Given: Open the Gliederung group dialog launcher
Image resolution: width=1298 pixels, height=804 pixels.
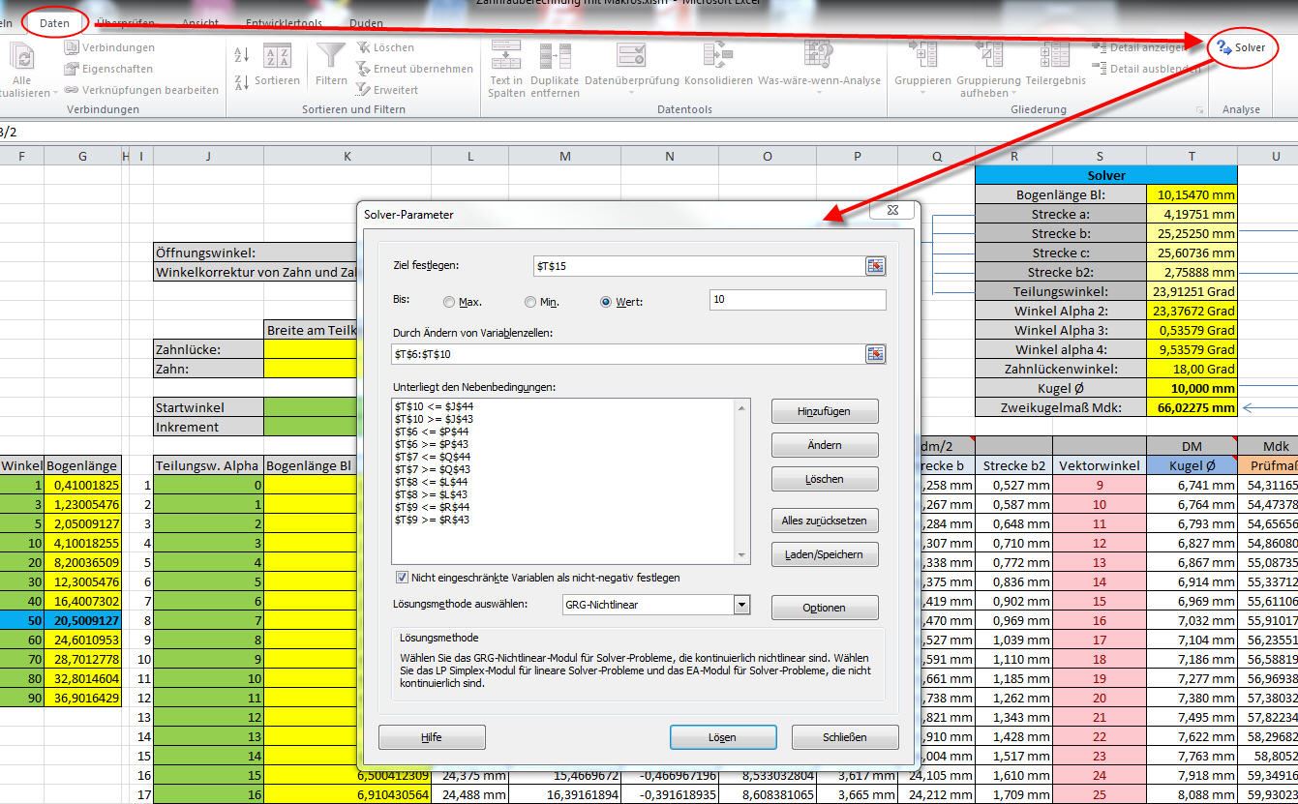Looking at the screenshot, I should (x=1200, y=110).
